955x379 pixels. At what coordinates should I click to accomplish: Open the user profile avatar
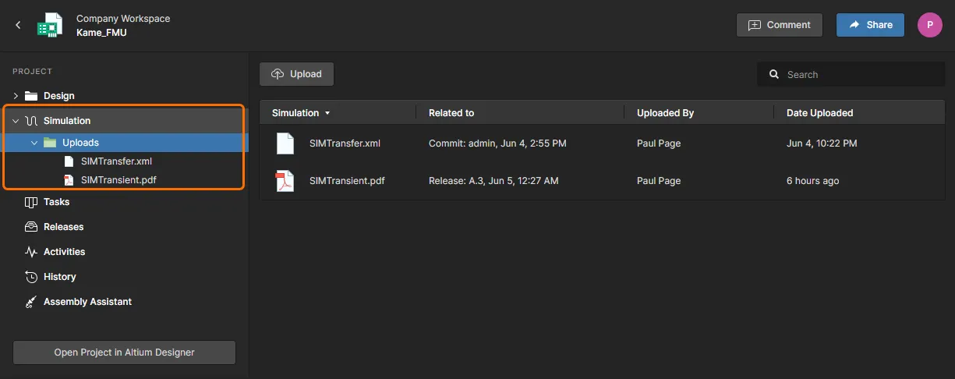pyautogui.click(x=929, y=25)
